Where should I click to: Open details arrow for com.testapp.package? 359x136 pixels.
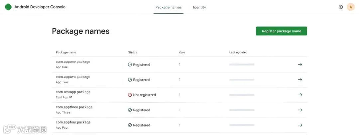300,95
